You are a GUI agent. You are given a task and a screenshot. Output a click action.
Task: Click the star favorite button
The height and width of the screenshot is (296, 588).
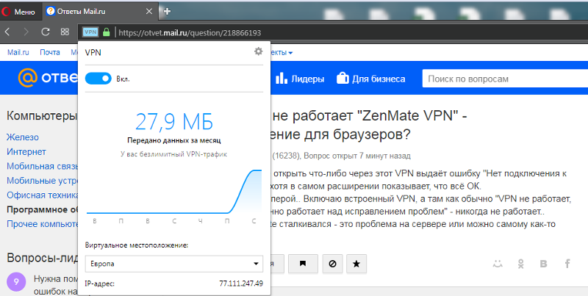tap(356, 264)
